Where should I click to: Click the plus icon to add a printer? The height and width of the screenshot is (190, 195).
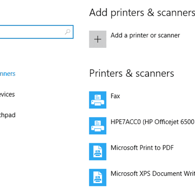point(98,39)
